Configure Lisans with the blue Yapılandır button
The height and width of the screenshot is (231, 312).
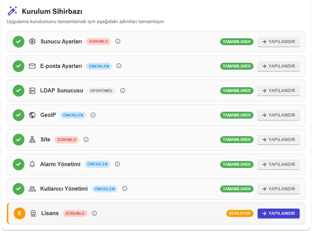click(x=279, y=213)
